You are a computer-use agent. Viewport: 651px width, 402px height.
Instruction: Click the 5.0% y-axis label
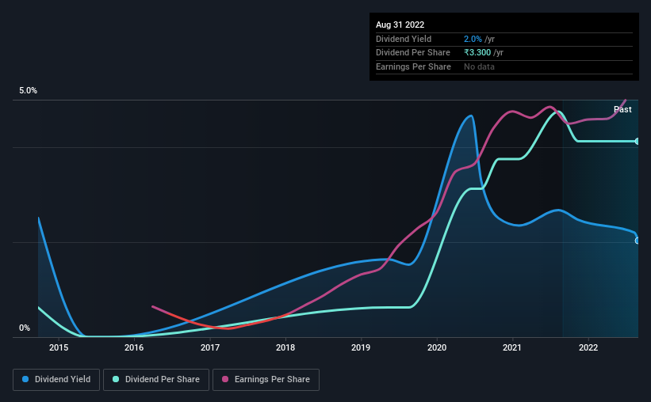tap(29, 91)
